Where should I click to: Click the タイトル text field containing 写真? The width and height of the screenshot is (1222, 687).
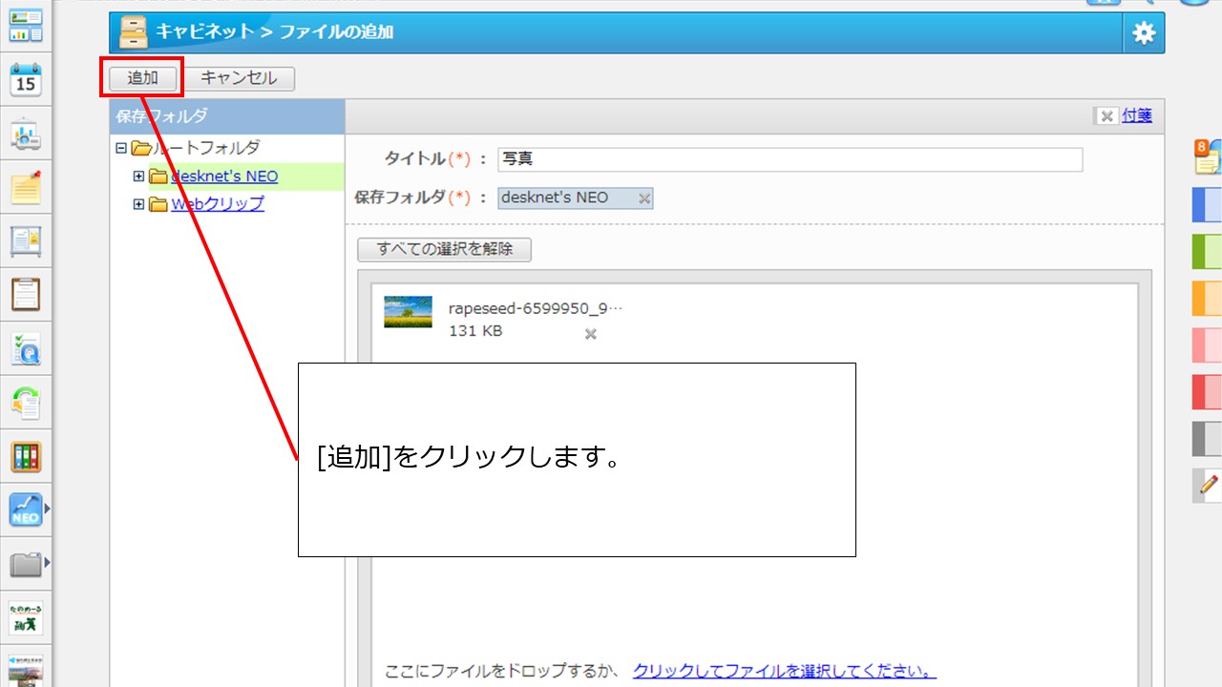click(x=790, y=159)
